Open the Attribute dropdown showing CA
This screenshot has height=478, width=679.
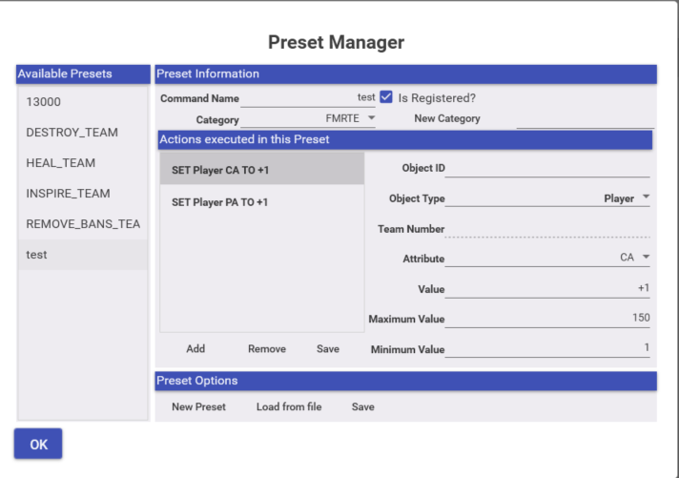(548, 258)
